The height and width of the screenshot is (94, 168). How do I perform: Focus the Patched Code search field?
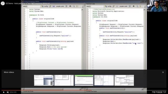pos(97,6)
